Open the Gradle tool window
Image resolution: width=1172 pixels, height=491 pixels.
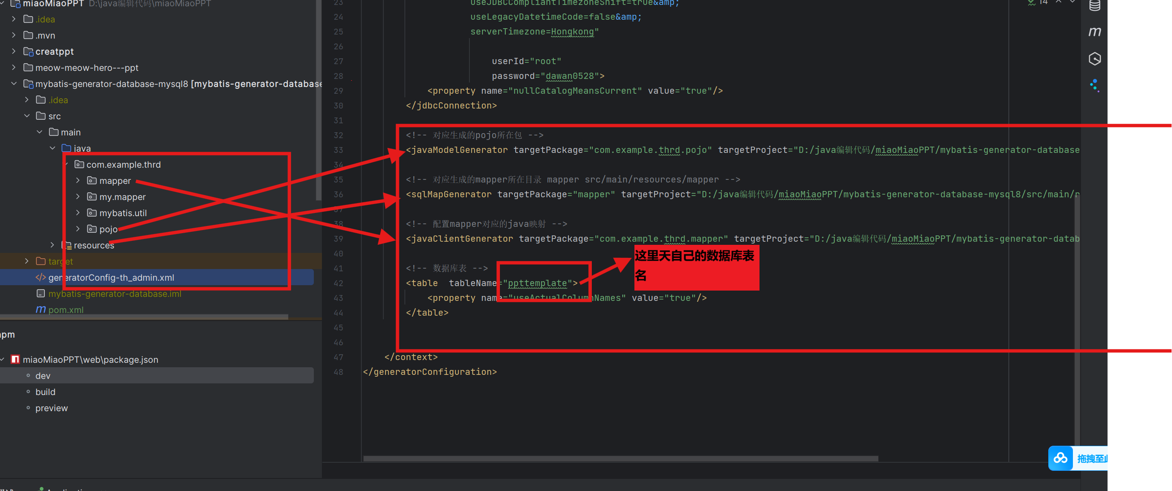pos(1094,58)
